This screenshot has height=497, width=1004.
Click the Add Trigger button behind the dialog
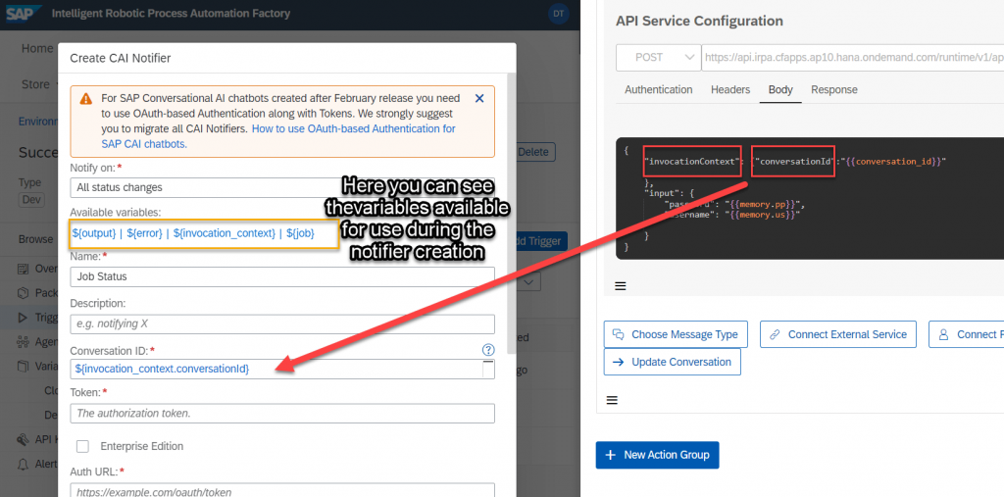(541, 241)
